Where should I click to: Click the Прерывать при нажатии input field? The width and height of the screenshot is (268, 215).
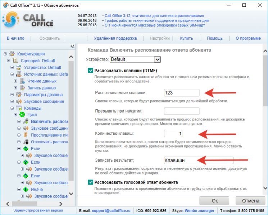182,111
